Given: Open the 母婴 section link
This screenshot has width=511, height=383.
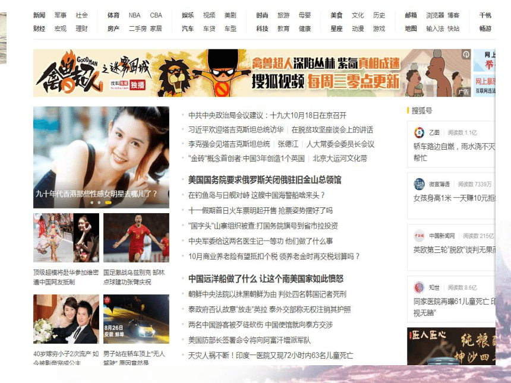Looking at the screenshot, I should pyautogui.click(x=305, y=15).
